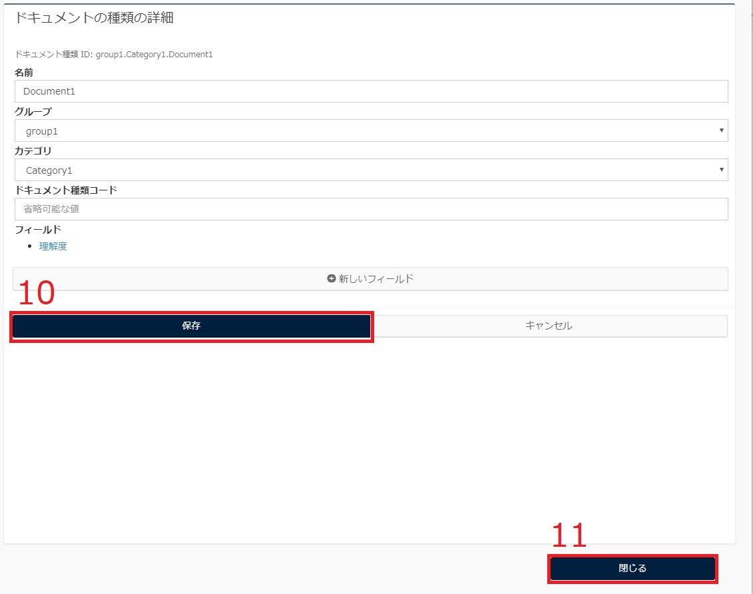Click the フィールド section label
The image size is (753, 594).
point(38,230)
